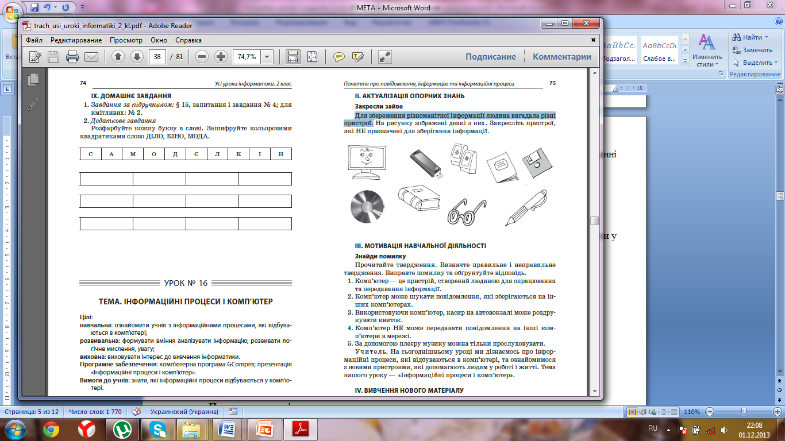Go to next page with down arrow
Viewport: 785px width, 441px height.
tap(137, 57)
